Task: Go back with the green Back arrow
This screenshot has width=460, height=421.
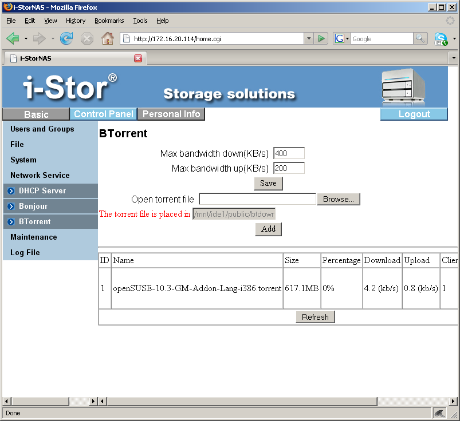Action: 13,38
